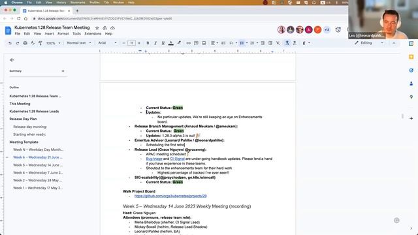
Task: Open the Editing mode dropdown
Action: point(368,43)
